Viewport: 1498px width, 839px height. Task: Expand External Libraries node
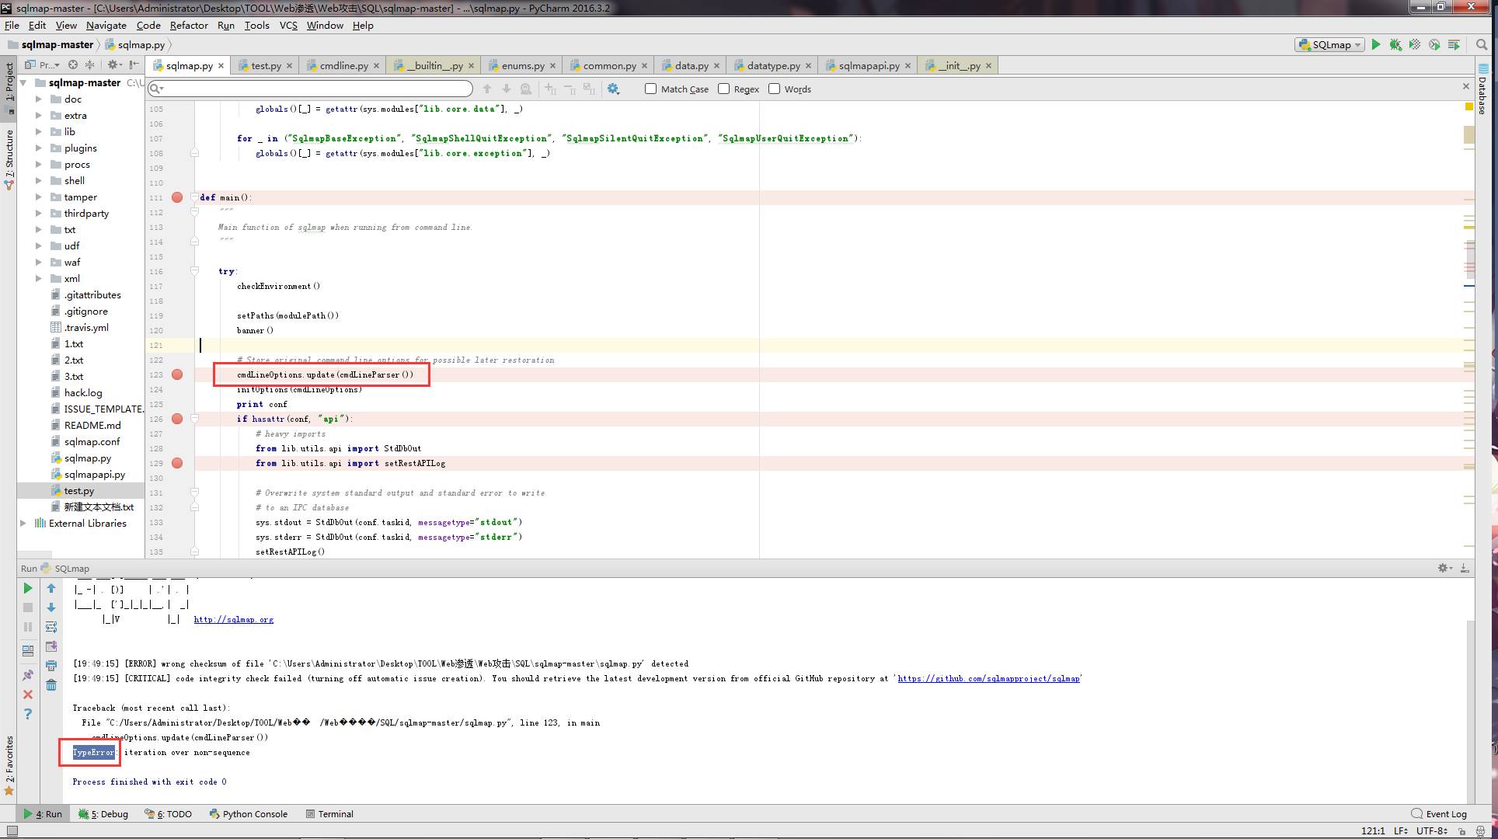click(23, 523)
